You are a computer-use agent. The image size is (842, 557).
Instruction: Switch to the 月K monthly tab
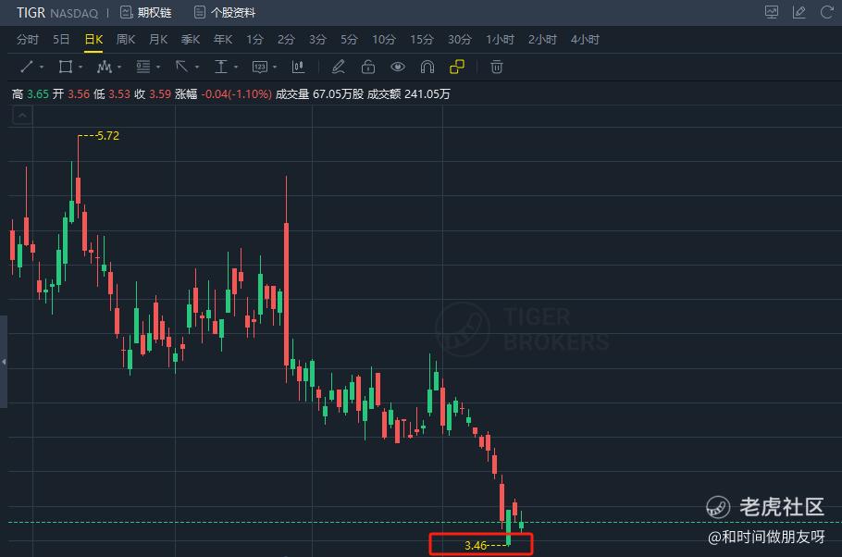(158, 39)
